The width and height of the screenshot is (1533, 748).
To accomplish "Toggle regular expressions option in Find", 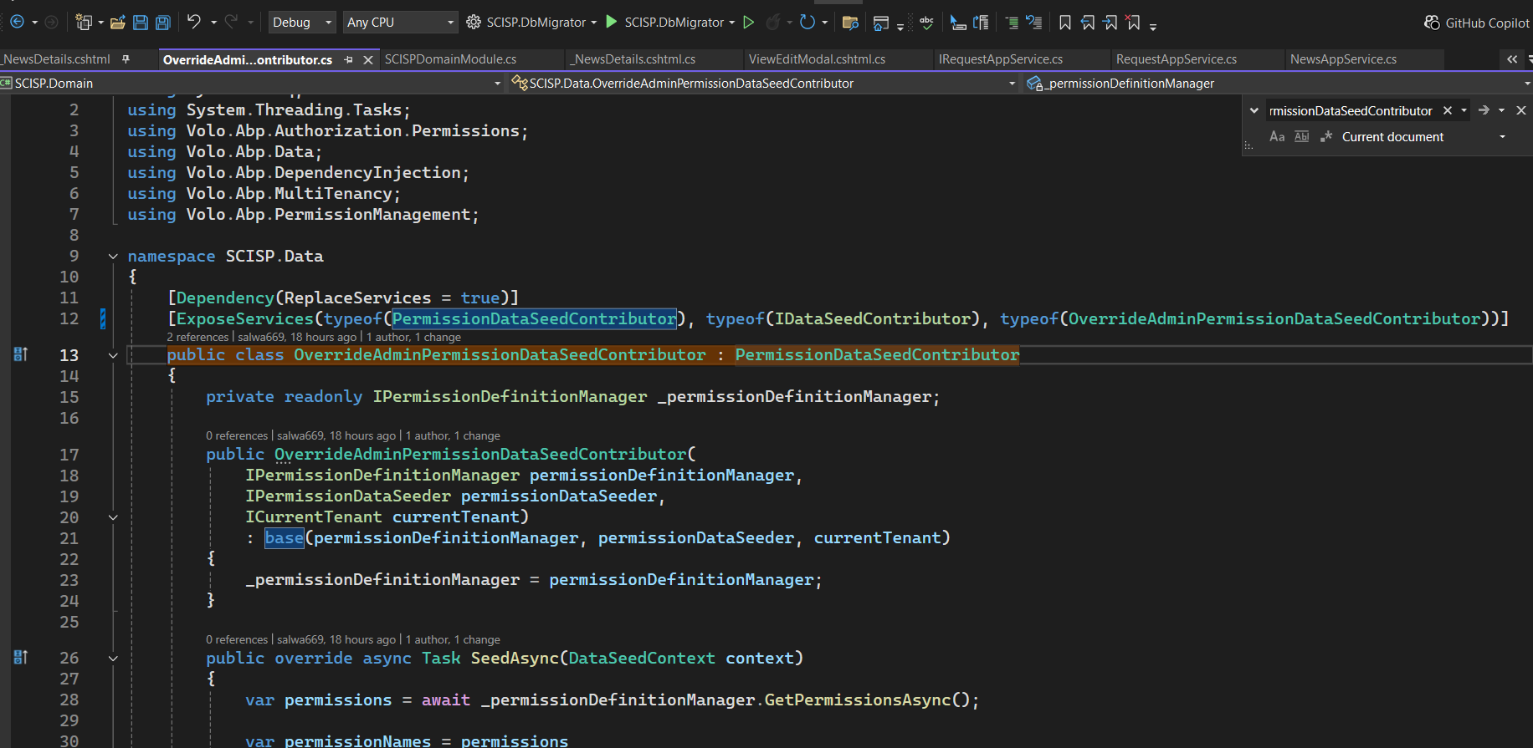I will point(1325,136).
